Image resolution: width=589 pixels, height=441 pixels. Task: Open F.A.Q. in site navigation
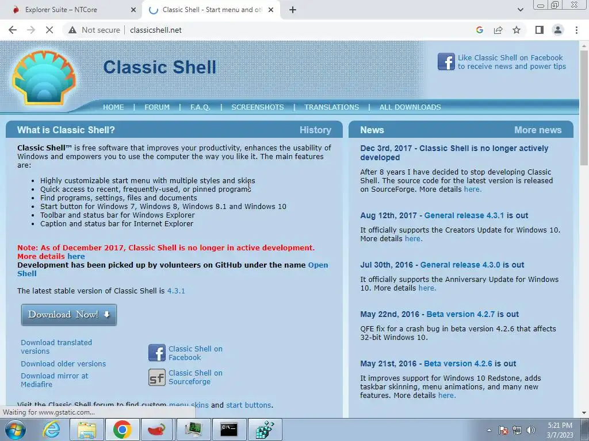click(x=200, y=107)
